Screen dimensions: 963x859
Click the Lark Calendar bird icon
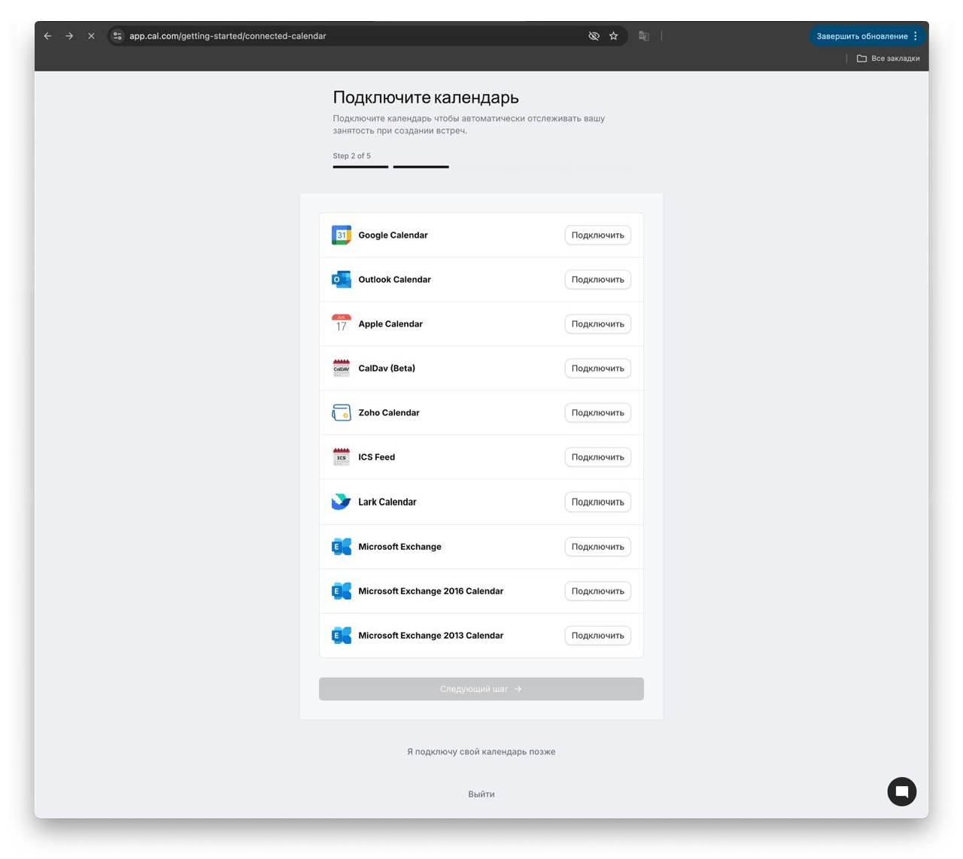point(342,502)
